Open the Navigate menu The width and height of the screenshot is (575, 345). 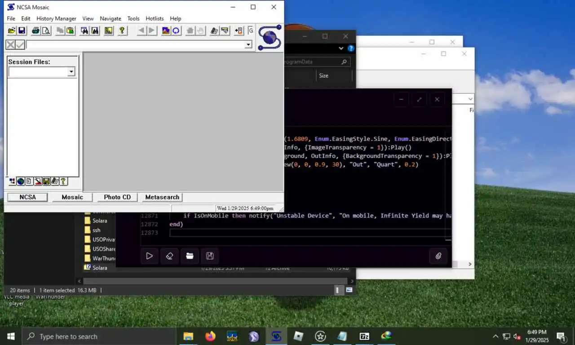(x=111, y=18)
